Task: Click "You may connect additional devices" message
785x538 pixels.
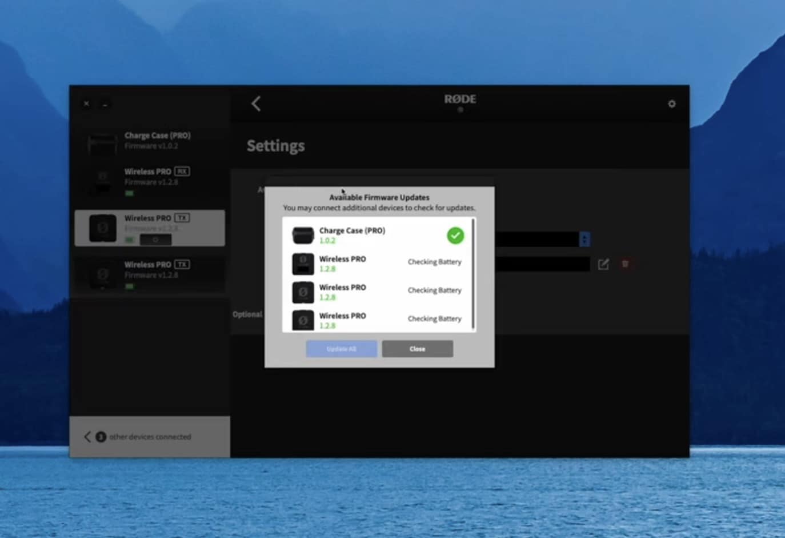Action: click(x=379, y=208)
